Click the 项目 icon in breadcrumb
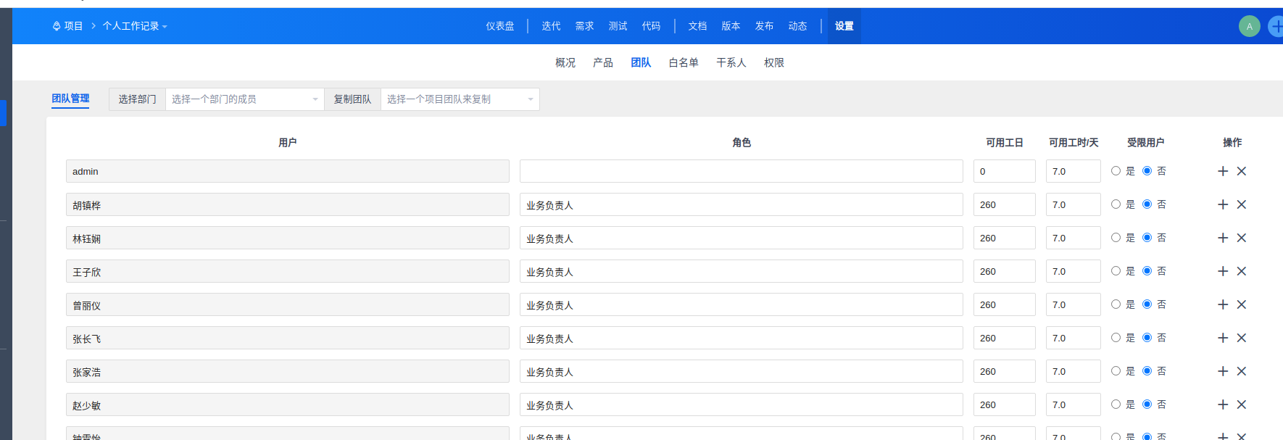 [57, 26]
